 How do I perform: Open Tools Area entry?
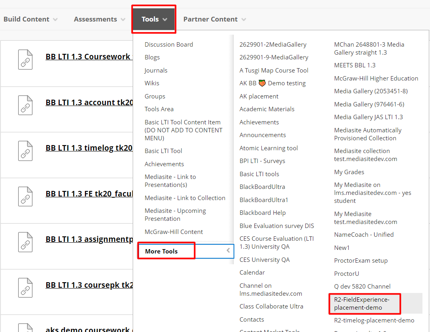(159, 109)
